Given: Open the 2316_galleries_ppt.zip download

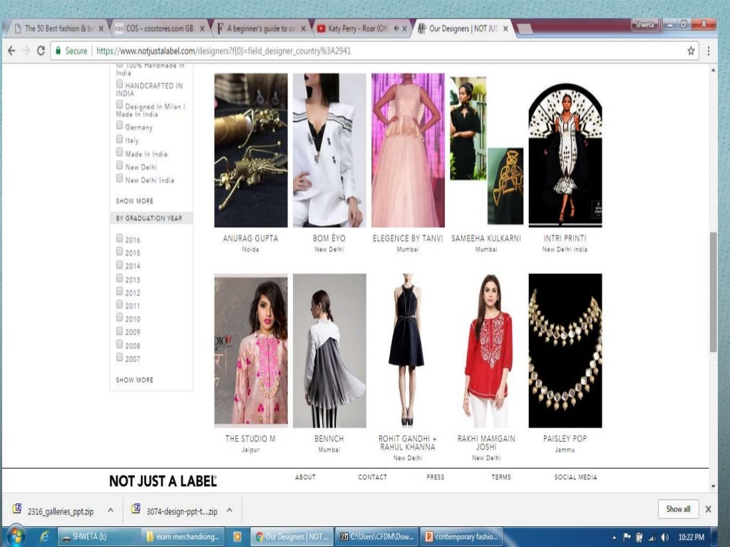Looking at the screenshot, I should pyautogui.click(x=60, y=511).
